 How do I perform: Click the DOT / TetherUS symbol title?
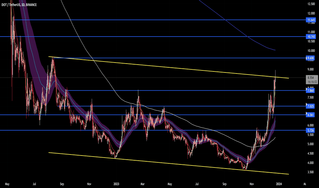coord(19,5)
